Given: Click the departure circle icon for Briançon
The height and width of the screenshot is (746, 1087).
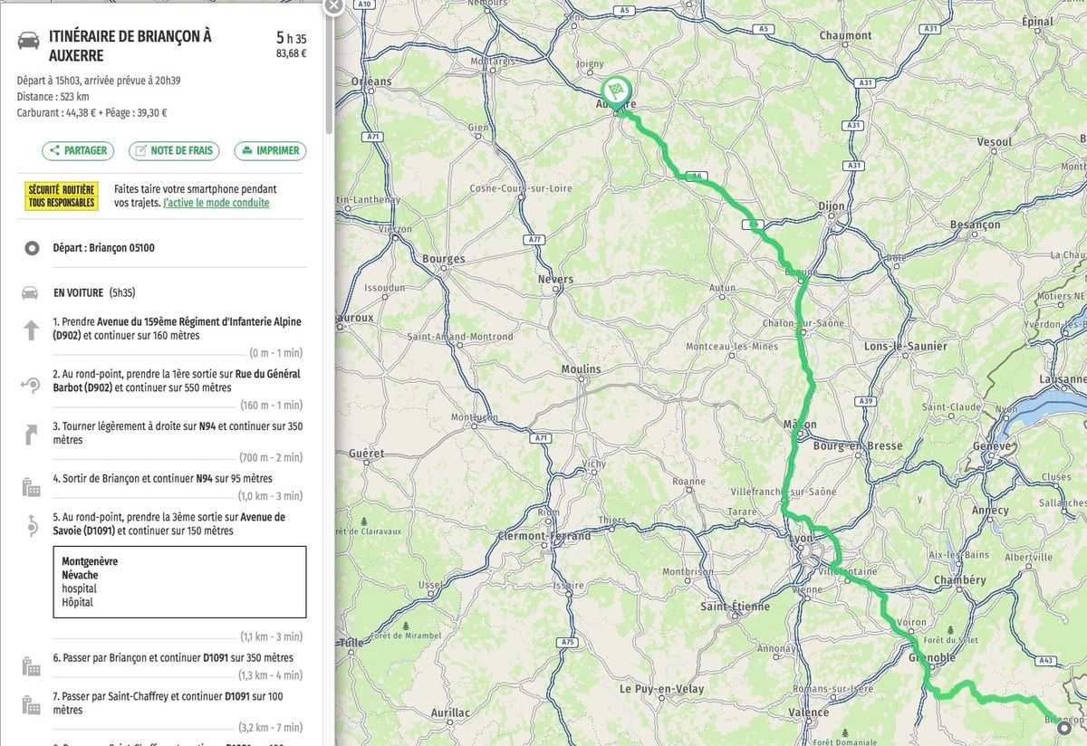Looking at the screenshot, I should (x=32, y=248).
